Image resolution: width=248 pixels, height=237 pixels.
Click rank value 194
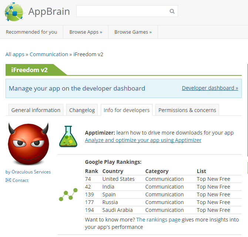89,210
